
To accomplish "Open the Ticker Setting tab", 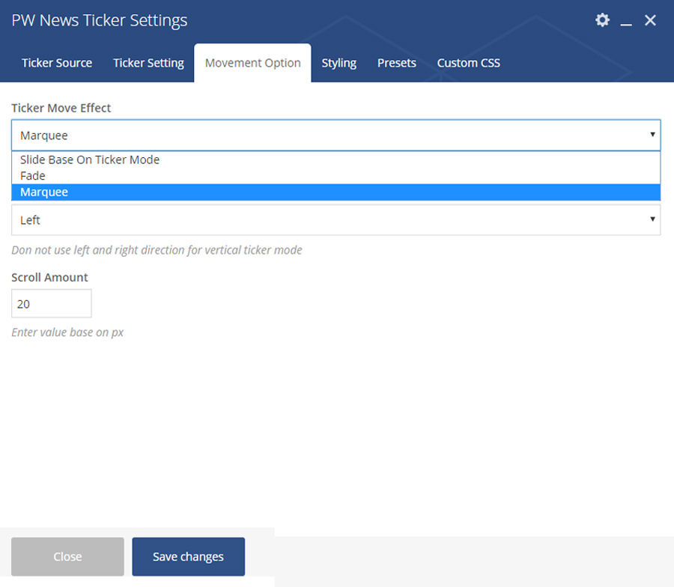I will [x=148, y=63].
